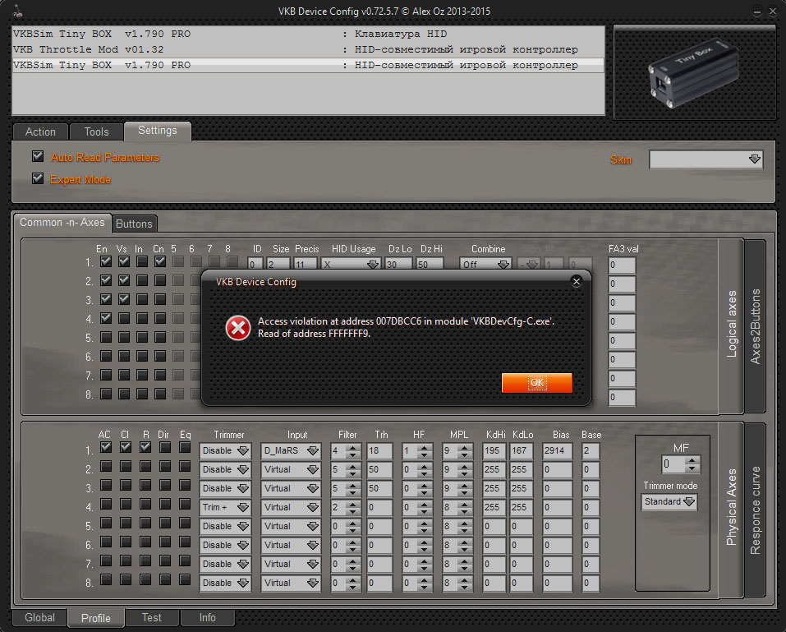The width and height of the screenshot is (786, 632).
Task: Click the MF value stepper
Action: tap(692, 464)
